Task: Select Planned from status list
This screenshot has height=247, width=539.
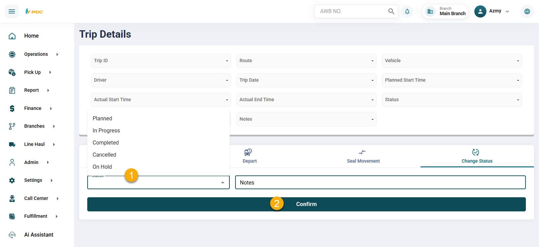Action: click(158, 118)
